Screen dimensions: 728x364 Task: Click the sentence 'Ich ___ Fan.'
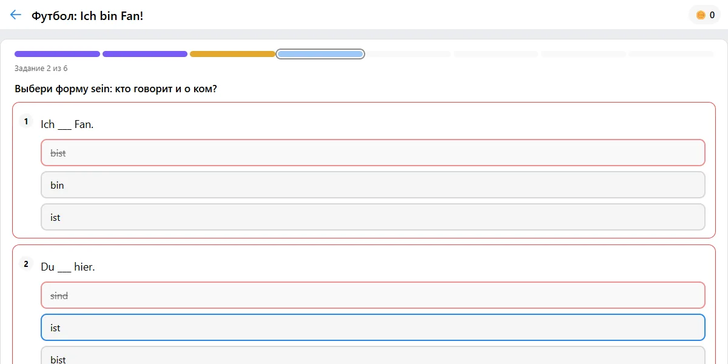[67, 124]
